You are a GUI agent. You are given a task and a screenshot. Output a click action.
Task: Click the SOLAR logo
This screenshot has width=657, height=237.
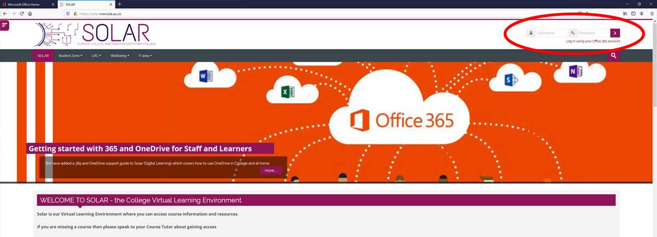pyautogui.click(x=95, y=34)
